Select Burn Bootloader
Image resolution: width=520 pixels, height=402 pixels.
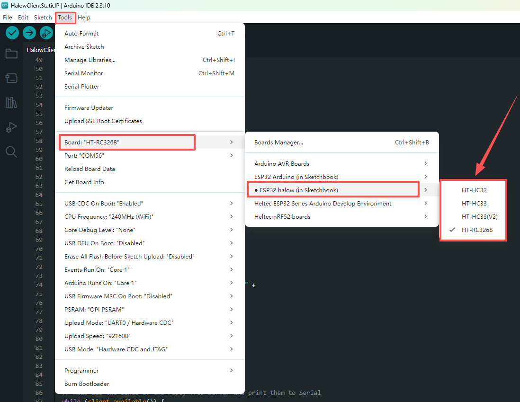pos(150,384)
